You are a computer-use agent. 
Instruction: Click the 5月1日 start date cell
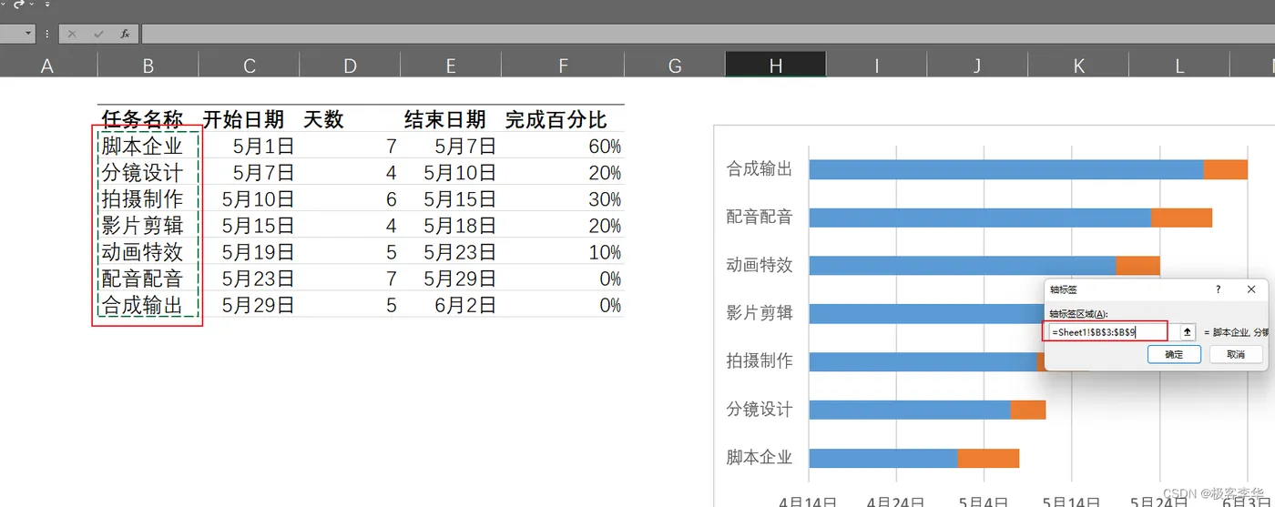click(249, 146)
